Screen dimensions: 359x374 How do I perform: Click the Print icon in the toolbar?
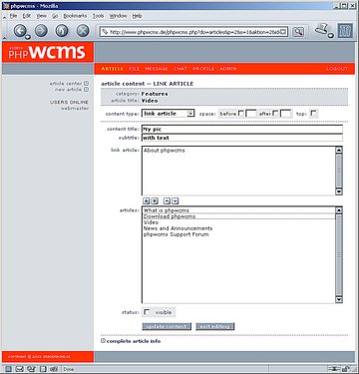(x=322, y=29)
